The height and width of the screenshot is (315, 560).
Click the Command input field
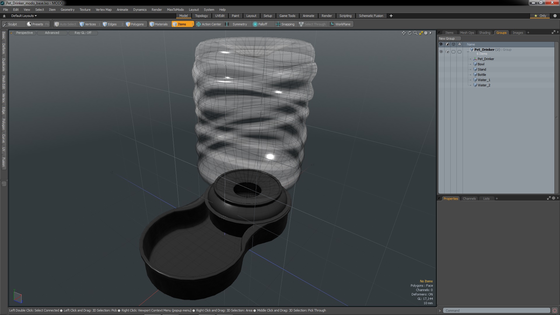[x=496, y=311]
